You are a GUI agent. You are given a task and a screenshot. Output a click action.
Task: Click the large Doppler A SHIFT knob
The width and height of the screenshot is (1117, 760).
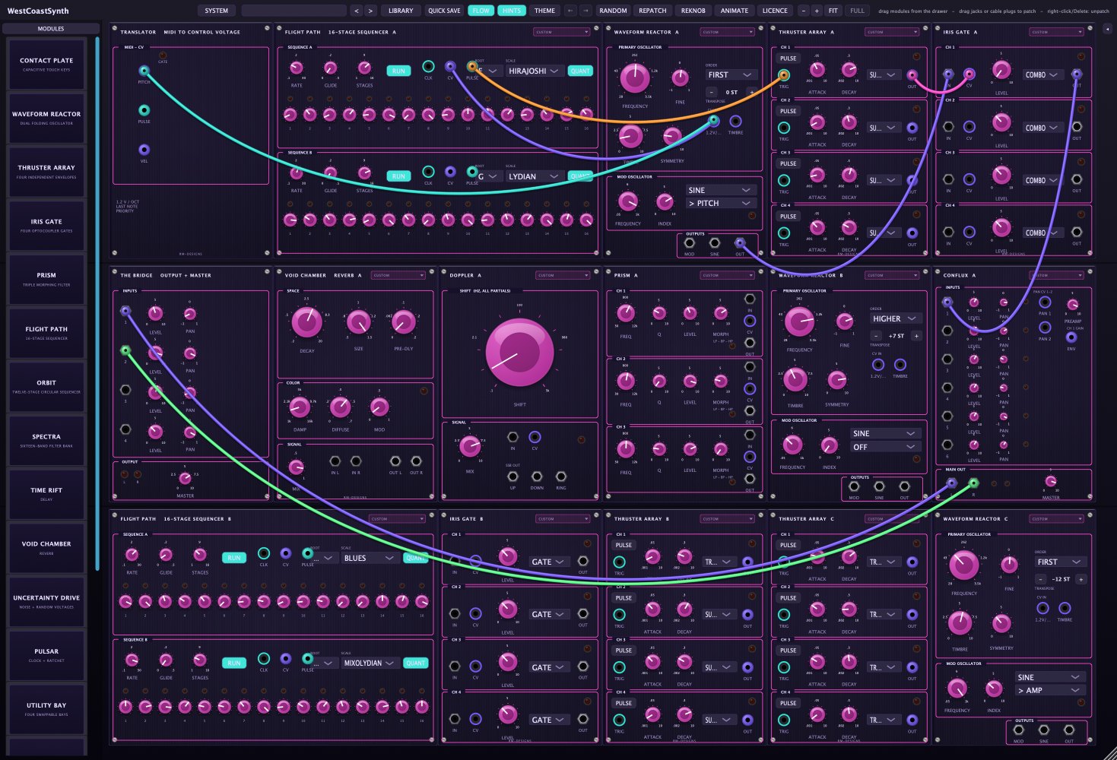coord(520,353)
